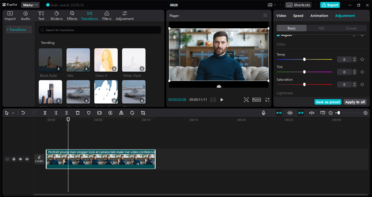Click the Reverse playback icon
The height and width of the screenshot is (197, 372).
point(110,113)
